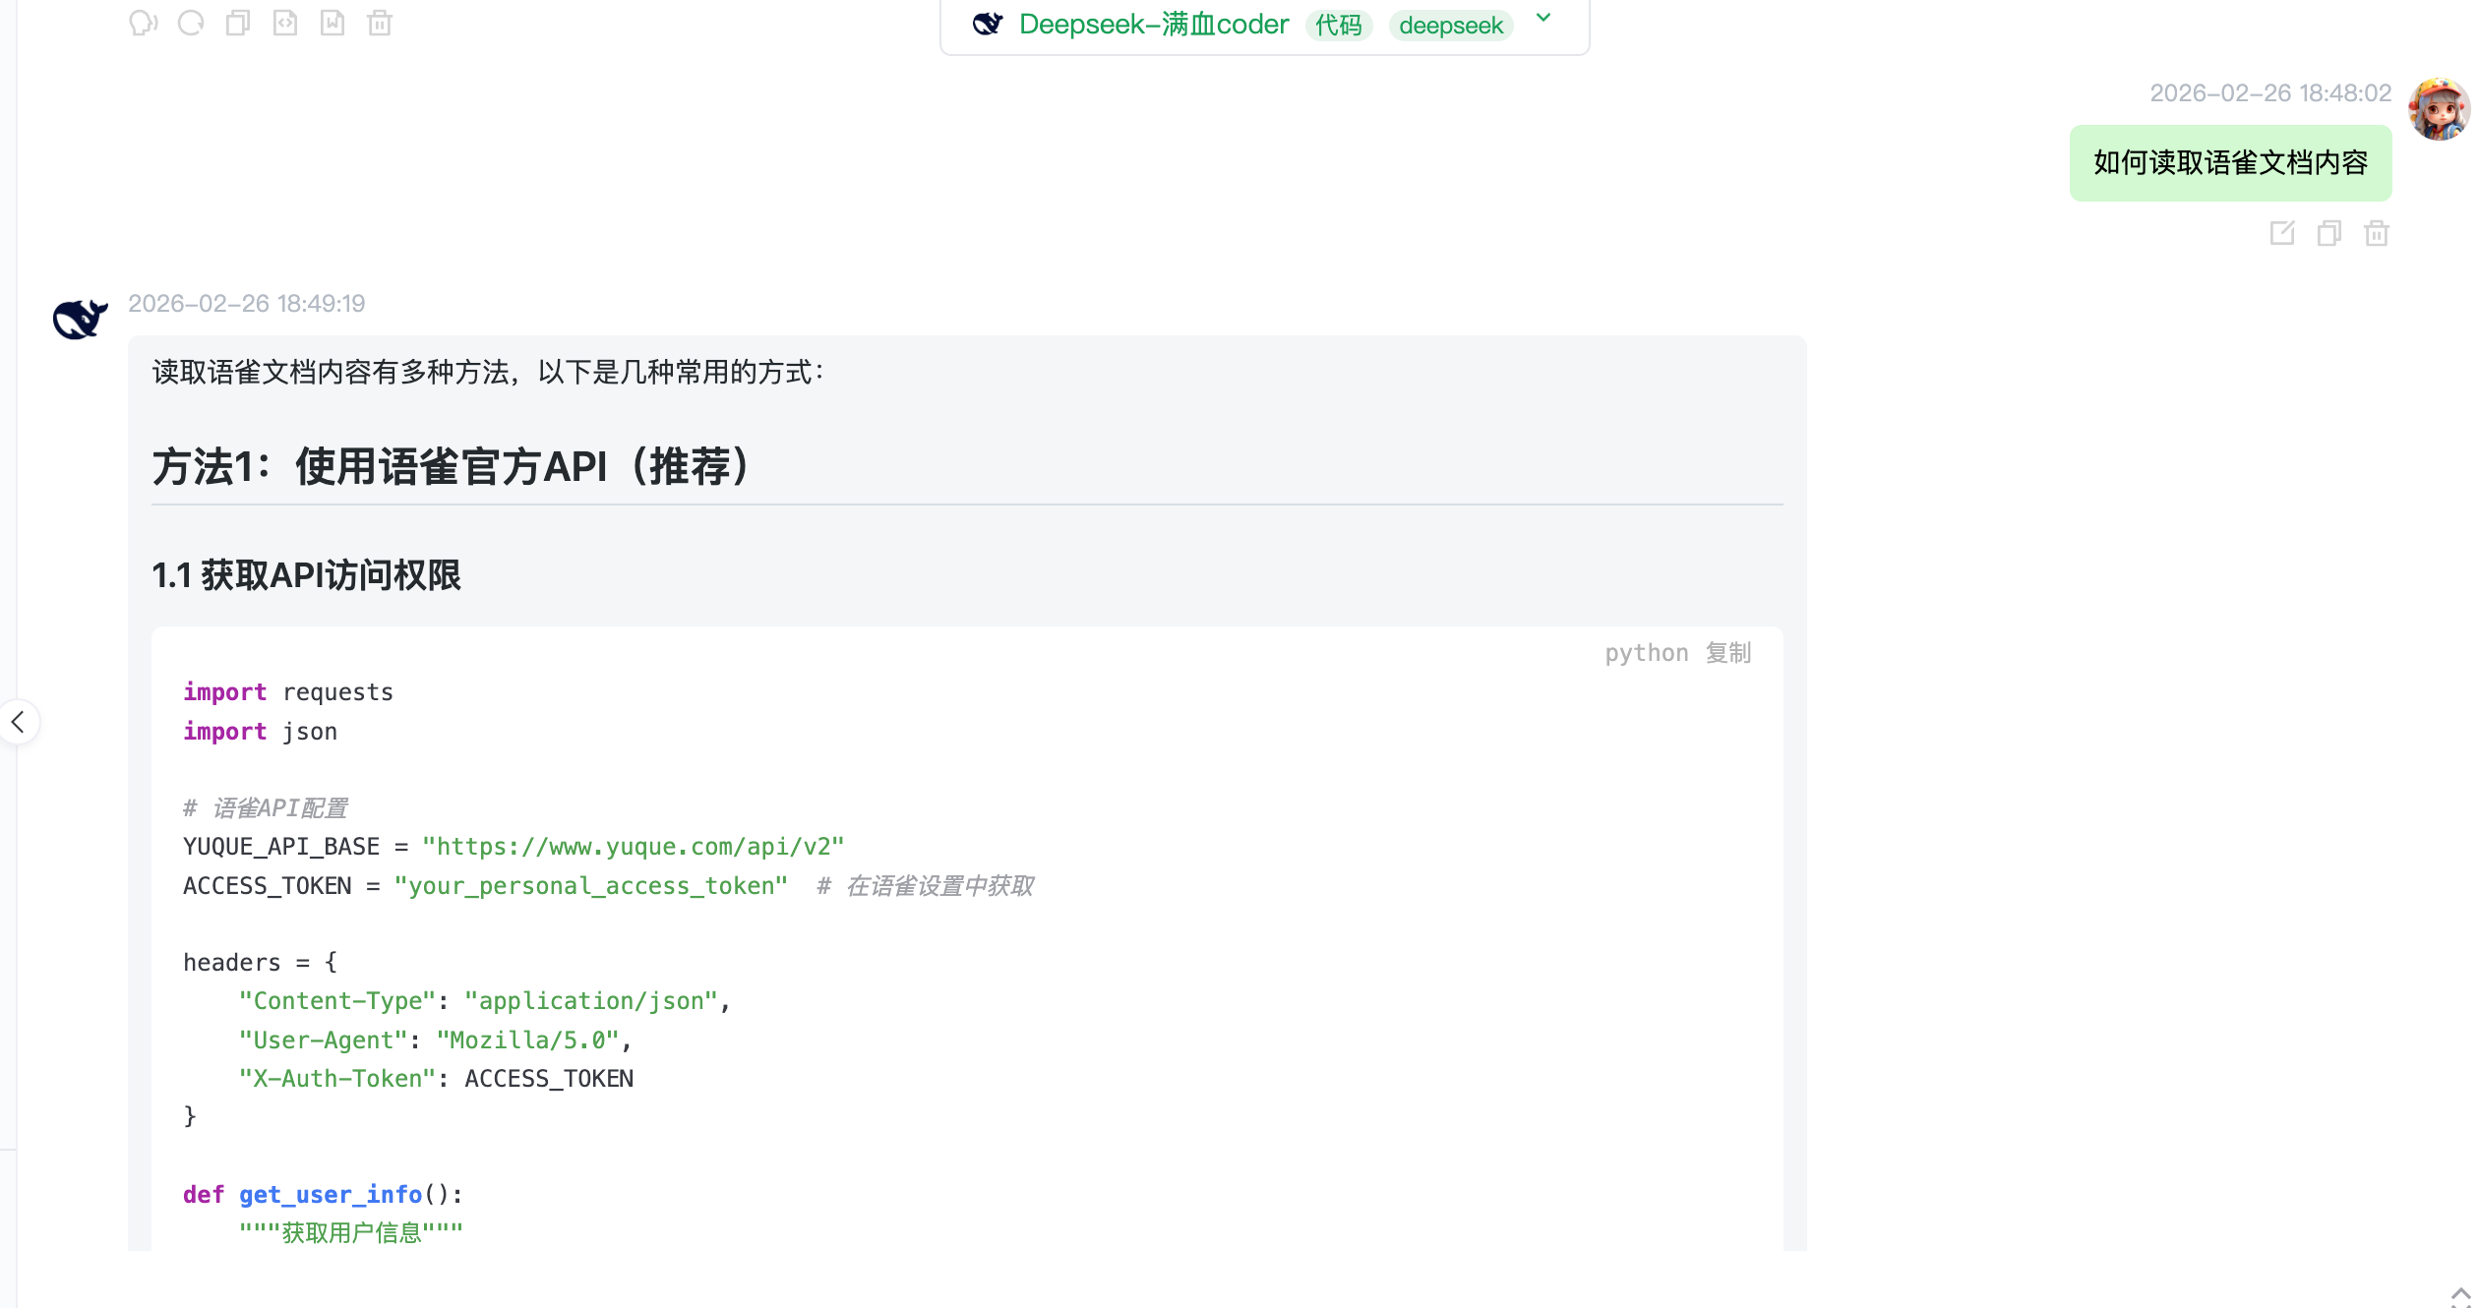Viewport: 2479px width, 1308px height.
Task: Click the yuque API URL string in code
Action: coord(633,847)
